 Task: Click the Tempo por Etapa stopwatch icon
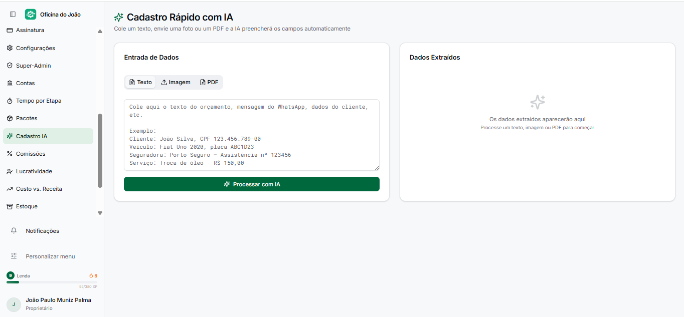[x=10, y=101]
